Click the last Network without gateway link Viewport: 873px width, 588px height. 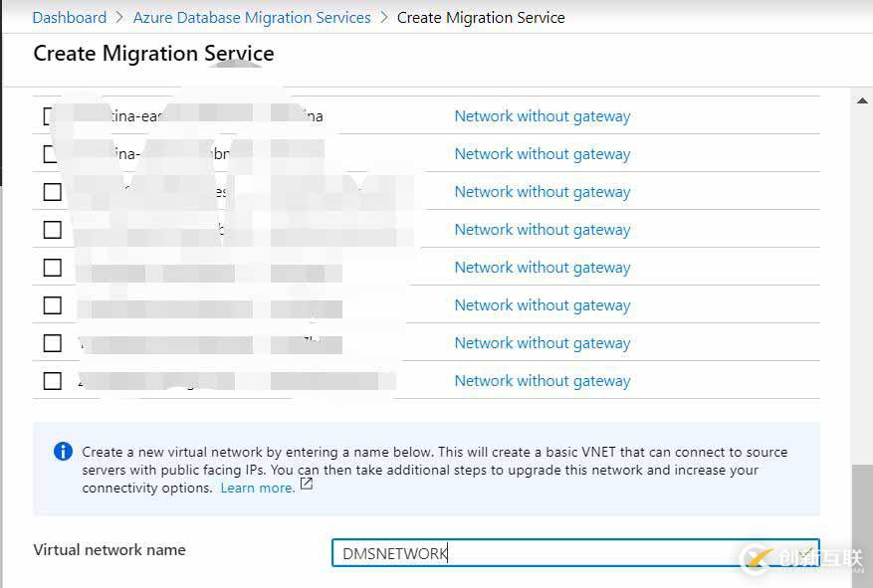543,381
